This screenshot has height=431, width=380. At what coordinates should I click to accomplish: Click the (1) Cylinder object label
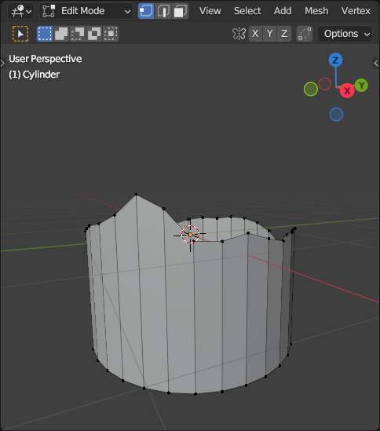34,75
